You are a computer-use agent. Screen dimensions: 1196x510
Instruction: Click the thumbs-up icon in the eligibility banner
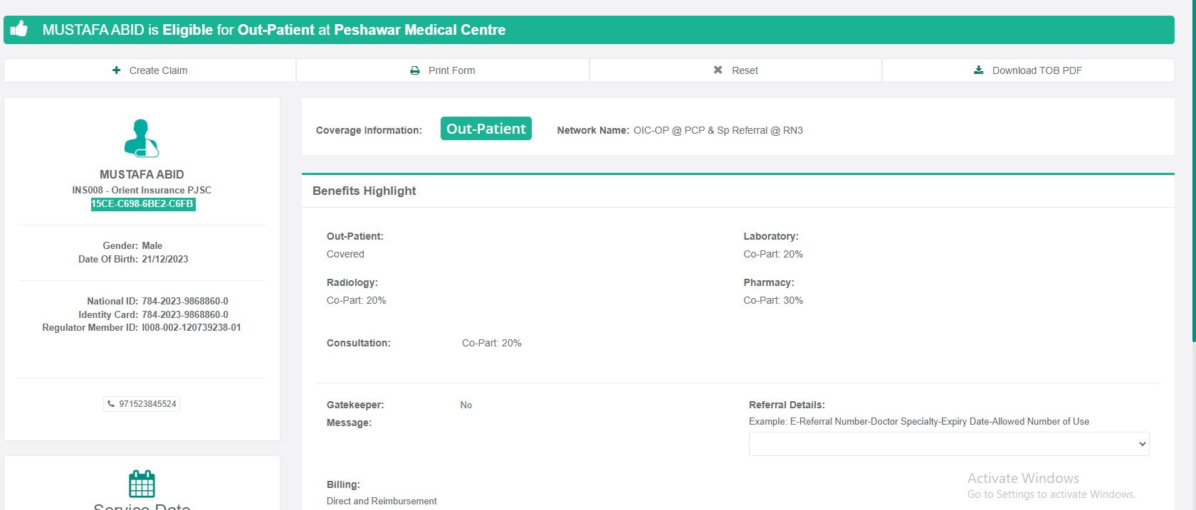click(x=19, y=29)
